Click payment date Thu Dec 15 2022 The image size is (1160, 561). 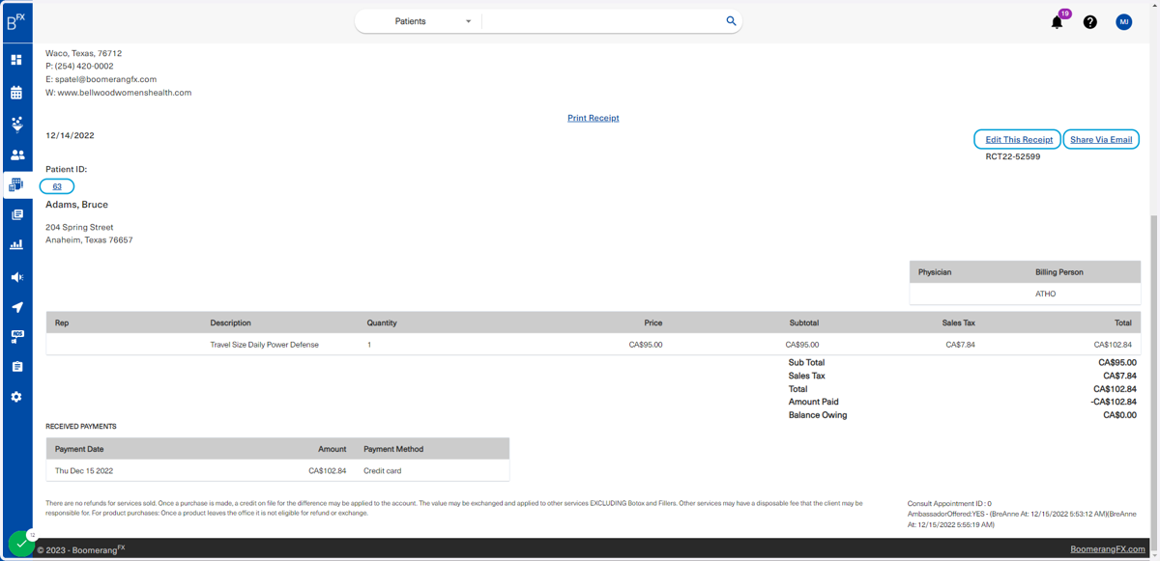[x=84, y=471]
